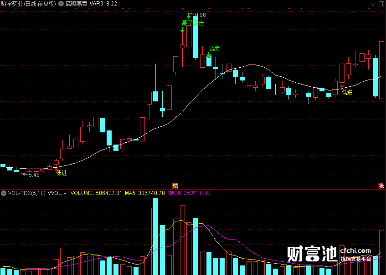This screenshot has width=386, height=275.
Task: Click the 9.98 high price label
Action: tap(201, 15)
